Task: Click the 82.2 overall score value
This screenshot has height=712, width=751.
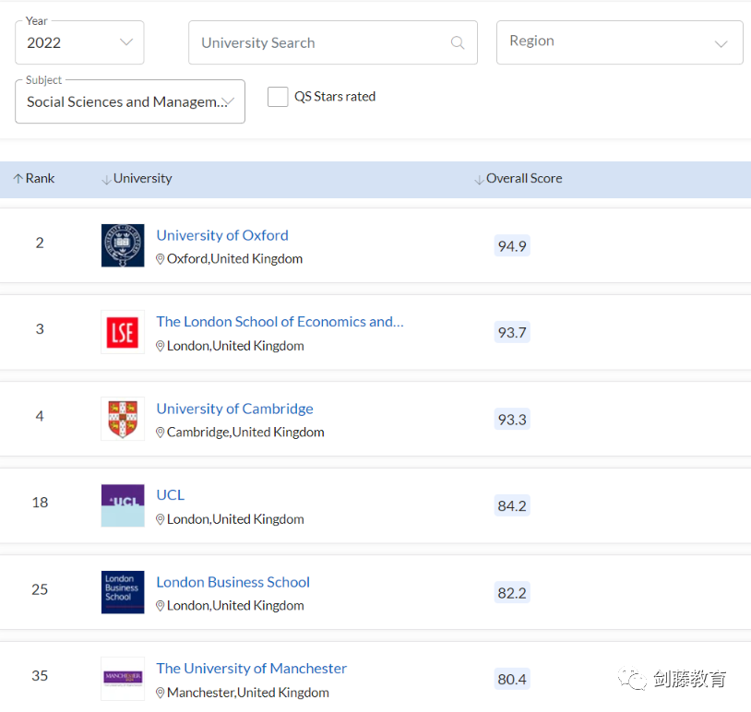Action: (512, 593)
